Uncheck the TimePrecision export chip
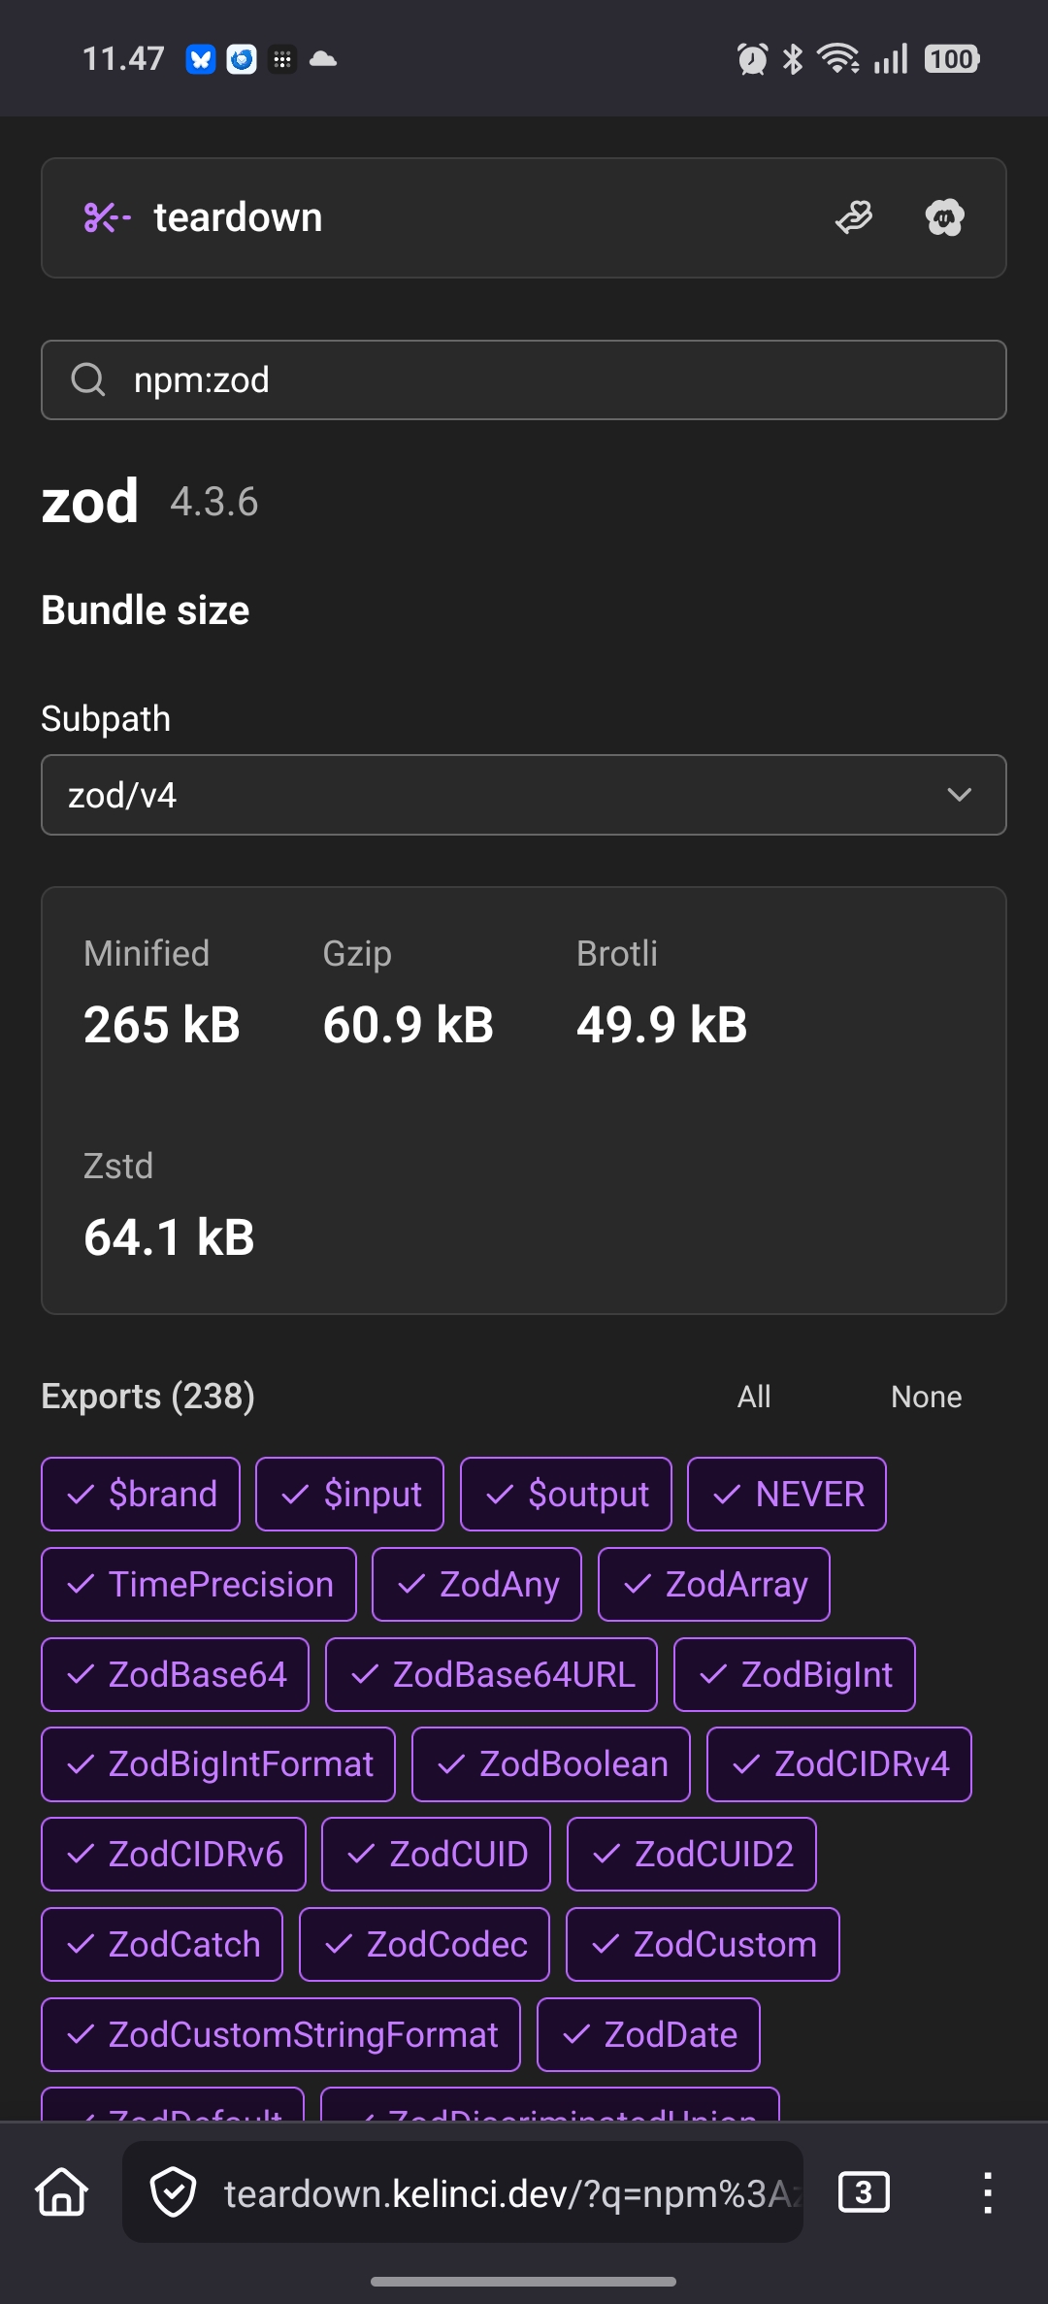Screen dimensions: 1048x2304 point(199,1584)
